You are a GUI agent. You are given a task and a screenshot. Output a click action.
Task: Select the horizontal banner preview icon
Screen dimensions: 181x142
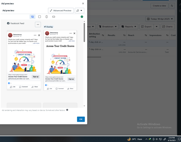click(54, 17)
